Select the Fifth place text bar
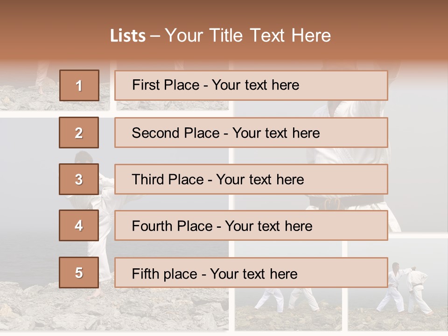448x336 pixels. click(x=251, y=273)
